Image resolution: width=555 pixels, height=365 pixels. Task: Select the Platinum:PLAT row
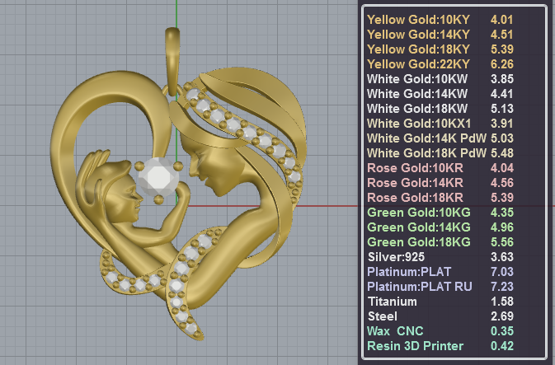pos(440,272)
